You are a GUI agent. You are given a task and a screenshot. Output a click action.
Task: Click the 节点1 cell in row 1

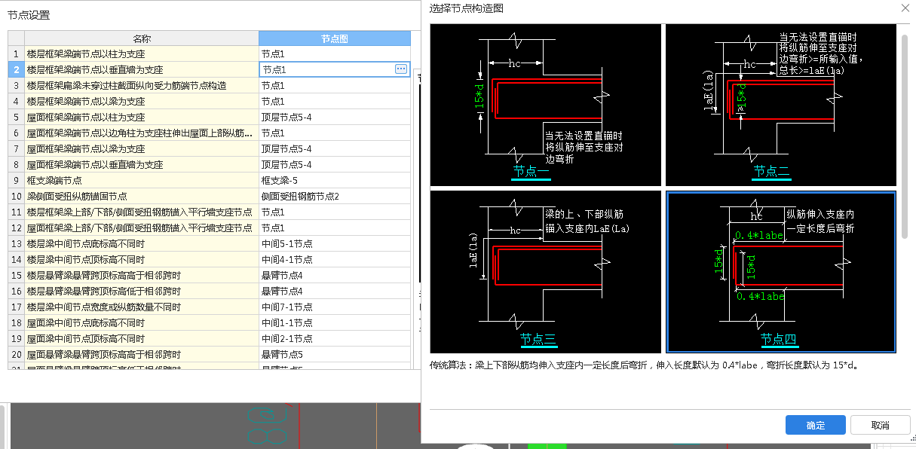pyautogui.click(x=335, y=54)
